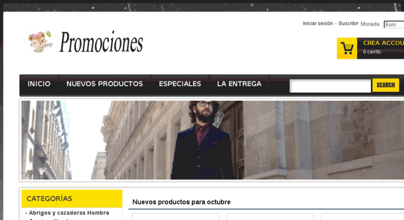Open Abrigos y cazadoras Hombre category
The height and width of the screenshot is (220, 404).
69,213
